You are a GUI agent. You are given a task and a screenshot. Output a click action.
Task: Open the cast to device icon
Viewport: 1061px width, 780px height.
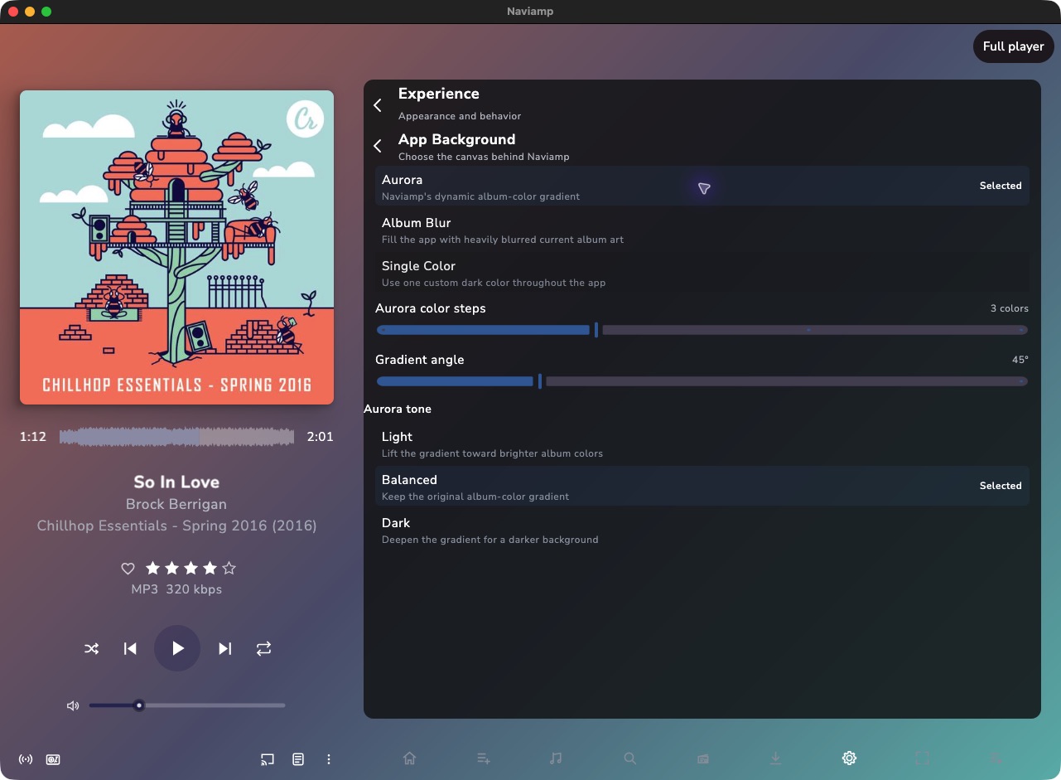tap(267, 759)
